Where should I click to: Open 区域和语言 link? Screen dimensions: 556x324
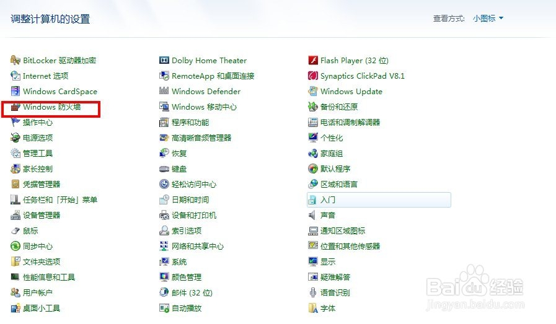click(339, 185)
